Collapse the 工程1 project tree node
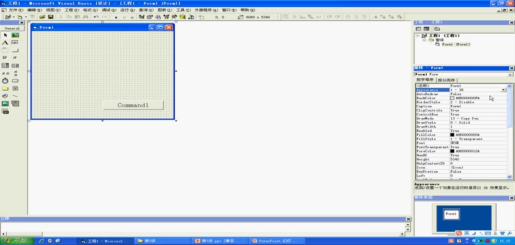Image resolution: width=515 pixels, height=245 pixels. pyautogui.click(x=418, y=36)
